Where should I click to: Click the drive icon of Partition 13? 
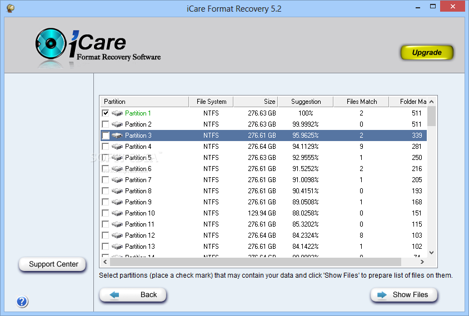[x=117, y=247]
